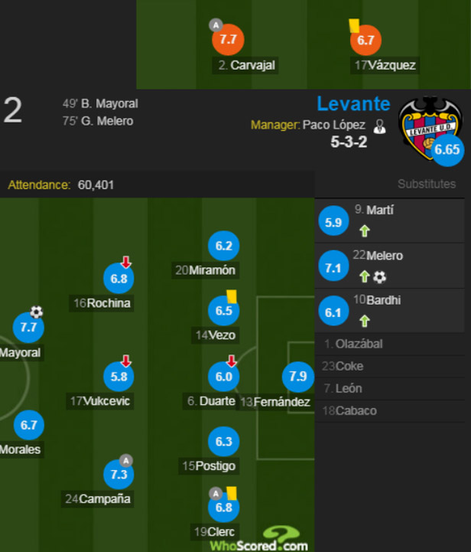The image size is (471, 552).
Task: Select unused substitute Cabaco
Action: [390, 411]
